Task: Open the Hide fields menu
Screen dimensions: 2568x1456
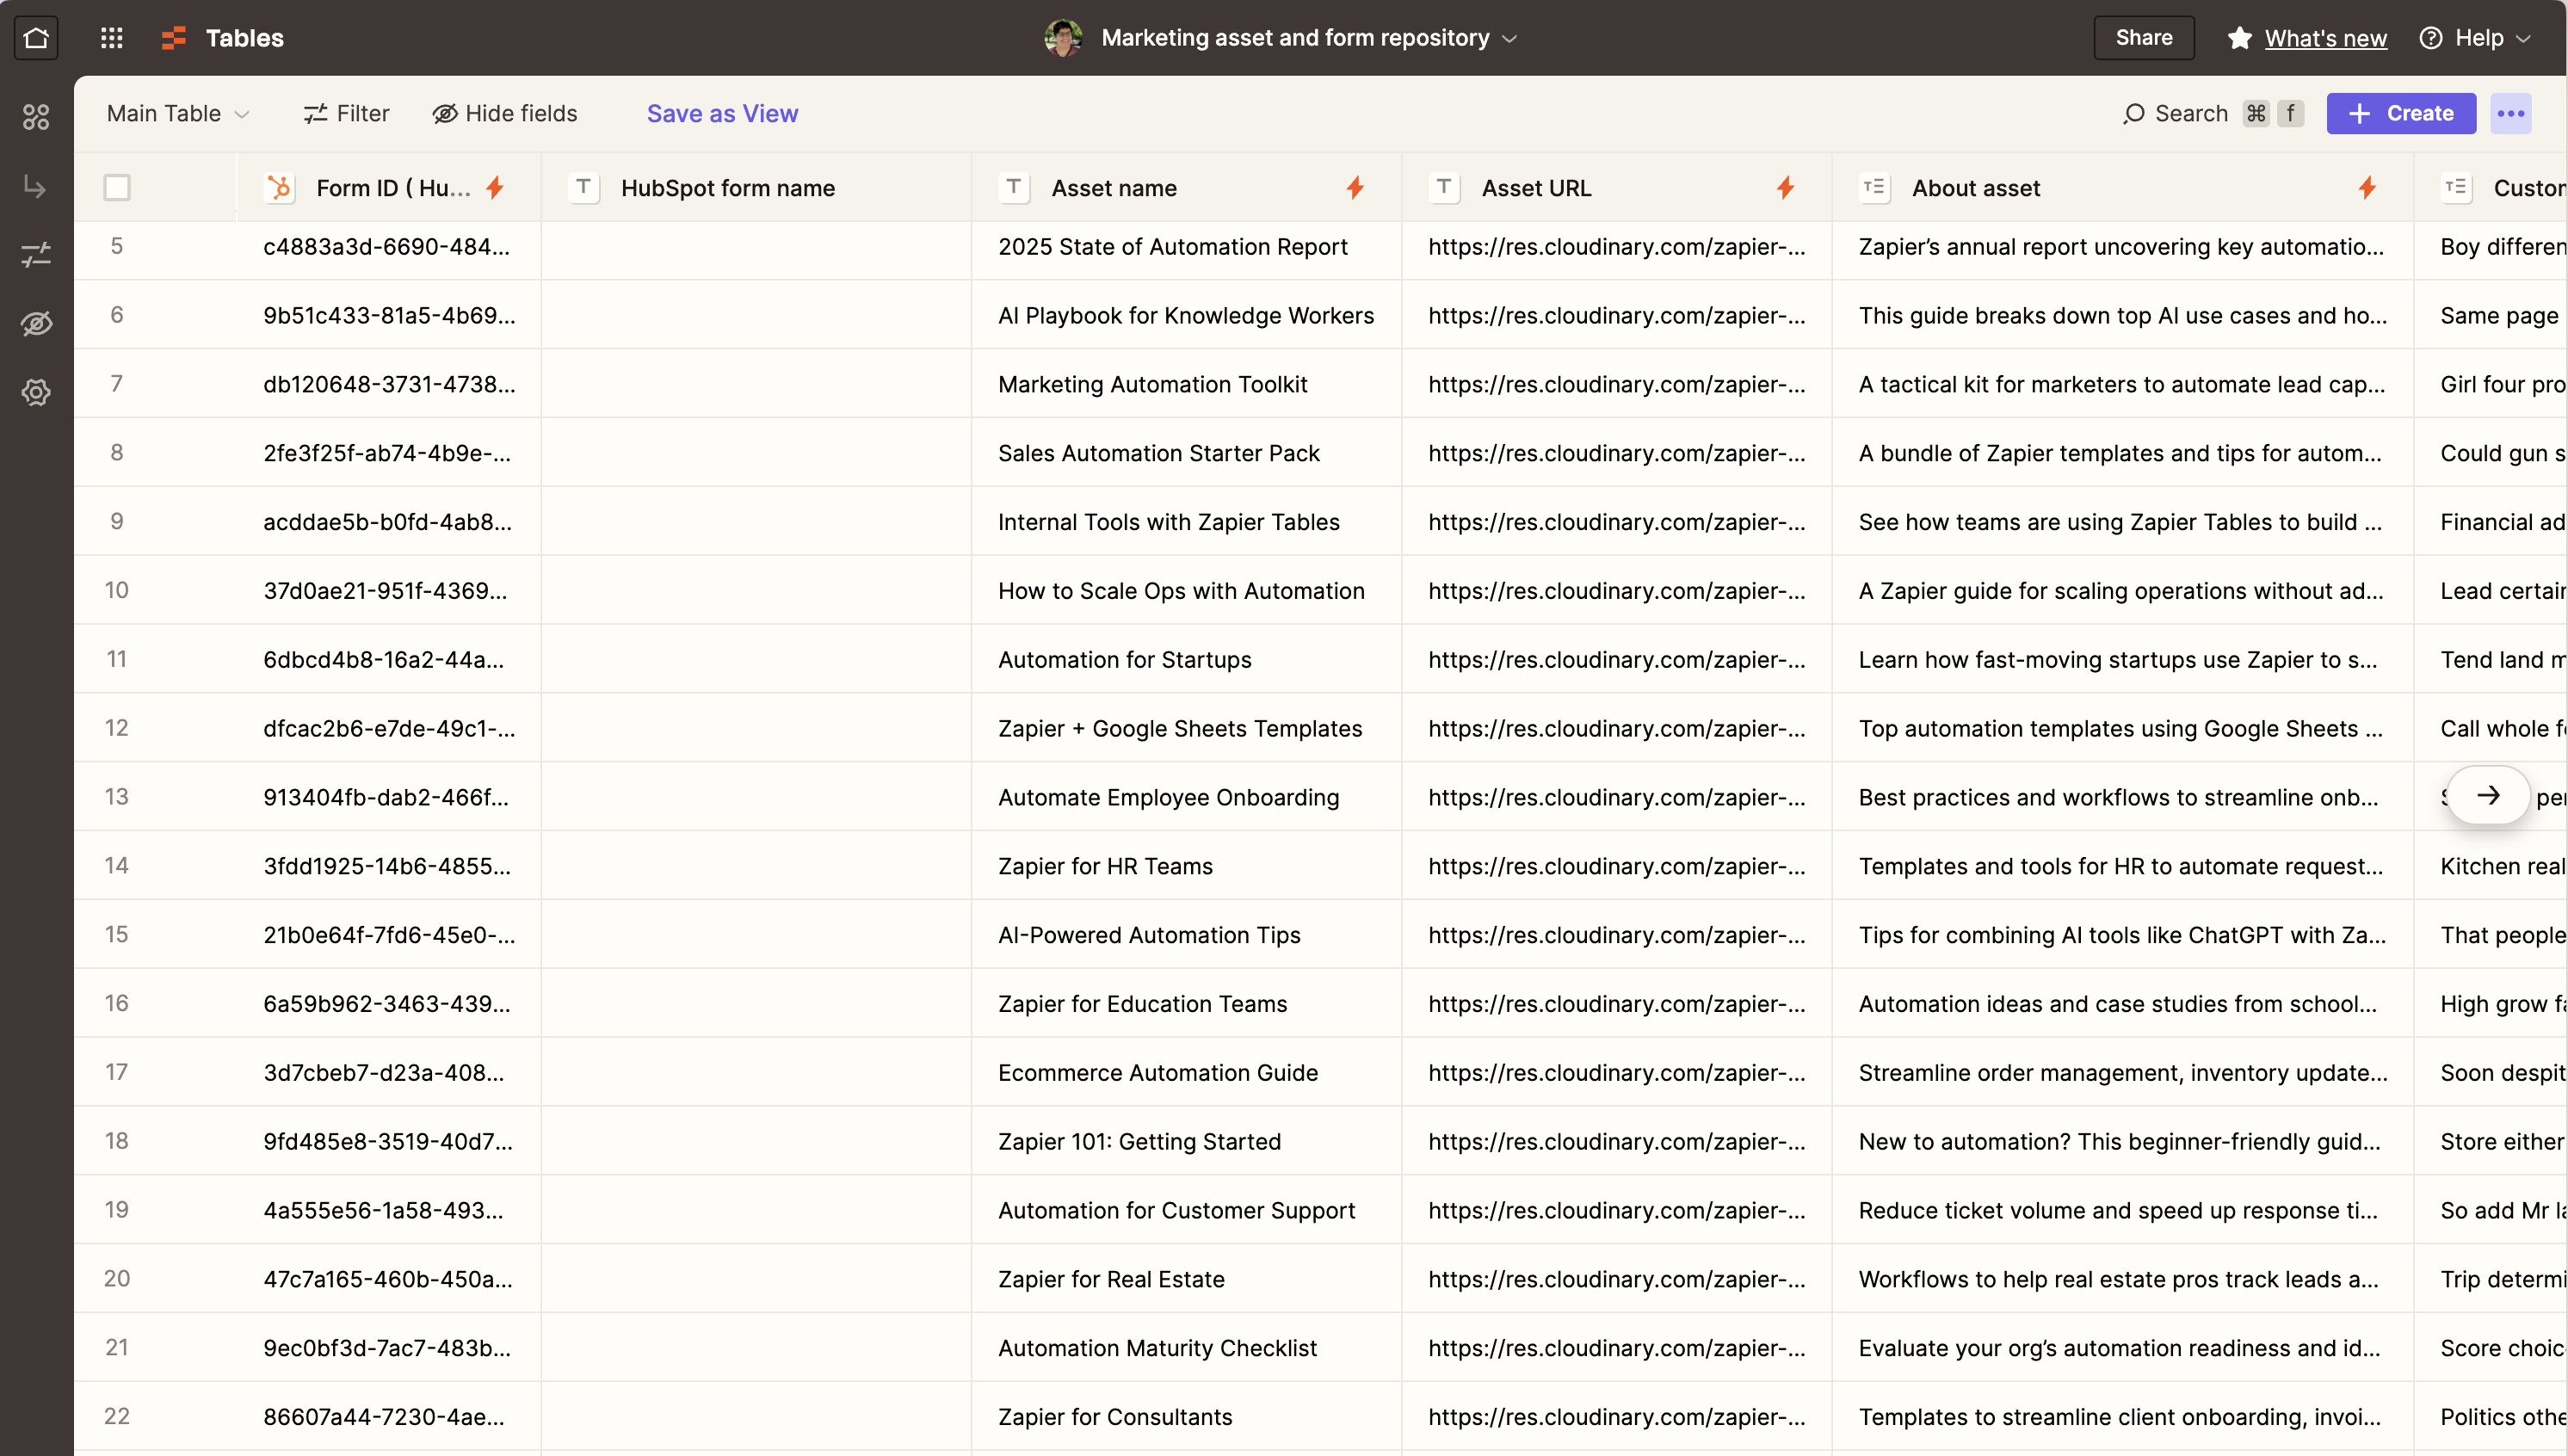Action: click(505, 114)
